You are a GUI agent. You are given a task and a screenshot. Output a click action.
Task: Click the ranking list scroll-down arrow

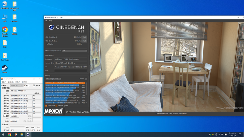[86, 103]
